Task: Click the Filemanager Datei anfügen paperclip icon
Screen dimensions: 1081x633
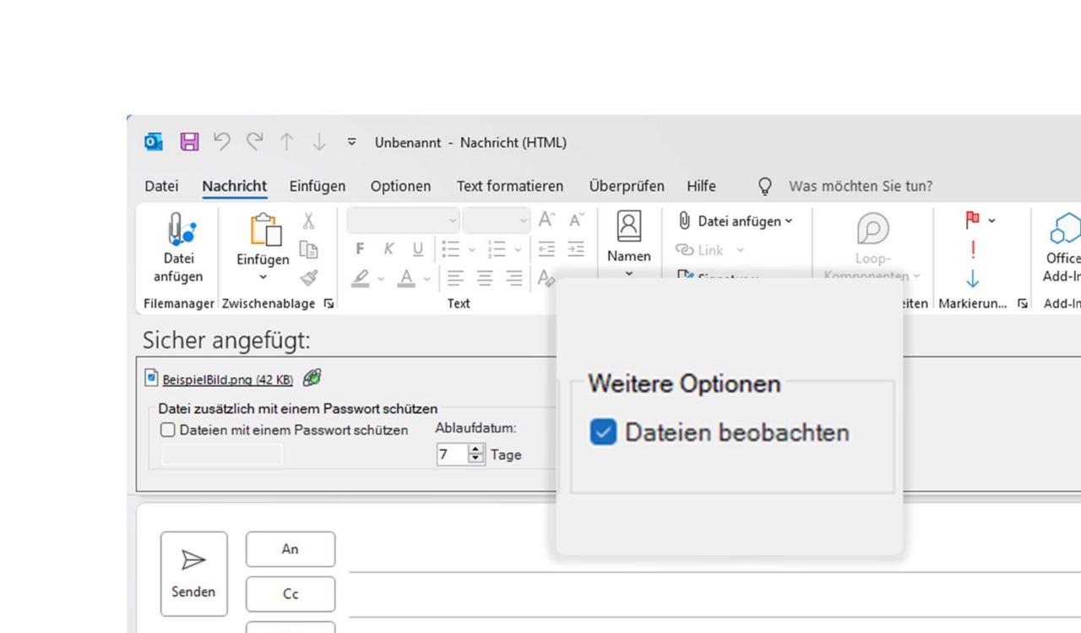Action: click(x=179, y=230)
